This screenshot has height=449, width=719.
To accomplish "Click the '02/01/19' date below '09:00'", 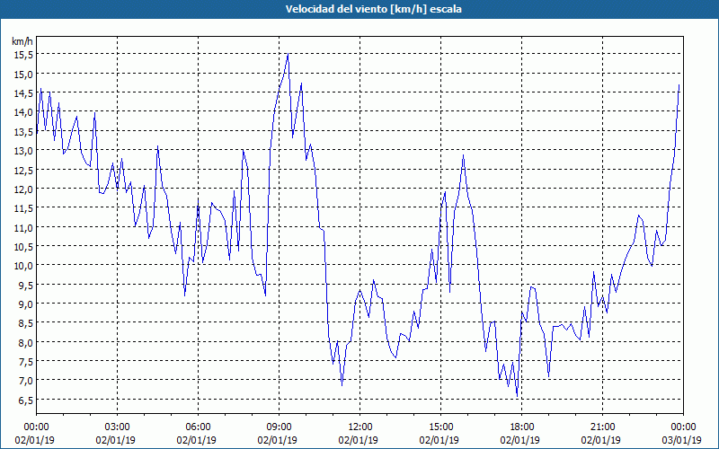I will (278, 440).
